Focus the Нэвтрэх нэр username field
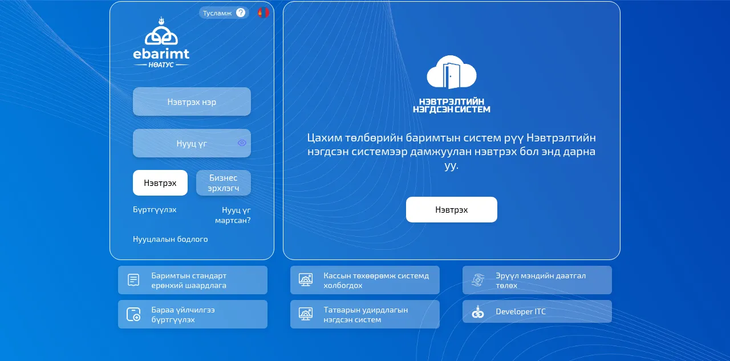The width and height of the screenshot is (730, 361). (192, 102)
